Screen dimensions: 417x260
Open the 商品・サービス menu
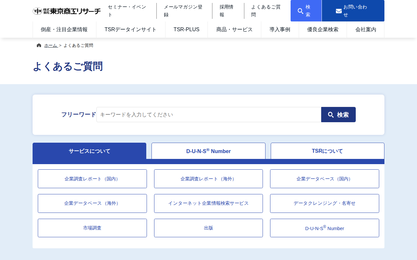[234, 30]
